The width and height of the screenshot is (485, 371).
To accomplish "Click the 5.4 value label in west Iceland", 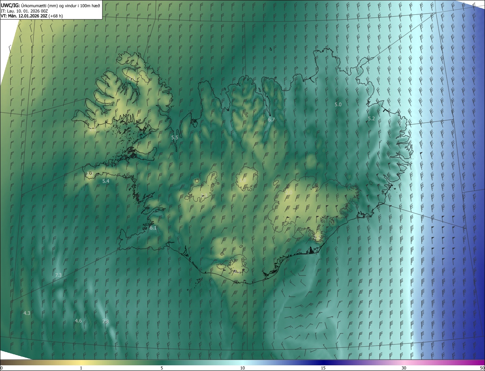I will (x=106, y=181).
